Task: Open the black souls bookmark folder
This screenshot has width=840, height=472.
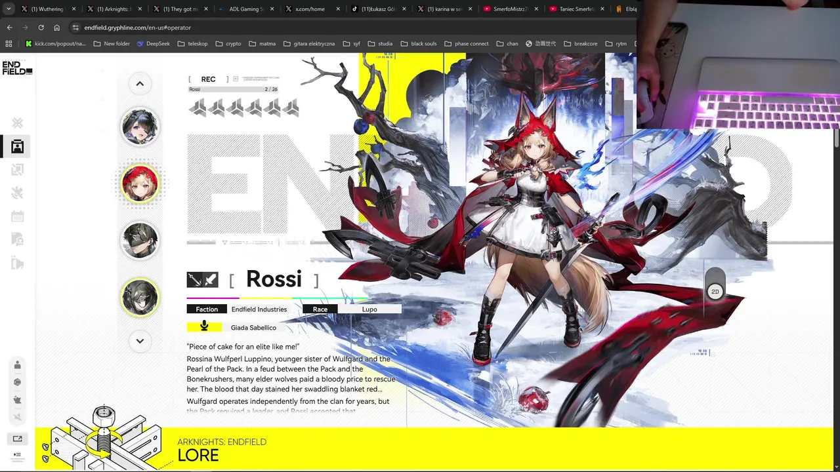Action: (x=418, y=44)
